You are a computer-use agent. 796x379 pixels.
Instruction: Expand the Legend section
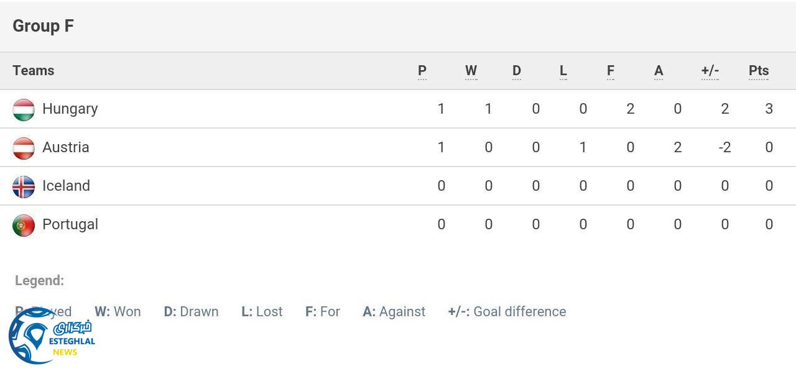[x=39, y=280]
